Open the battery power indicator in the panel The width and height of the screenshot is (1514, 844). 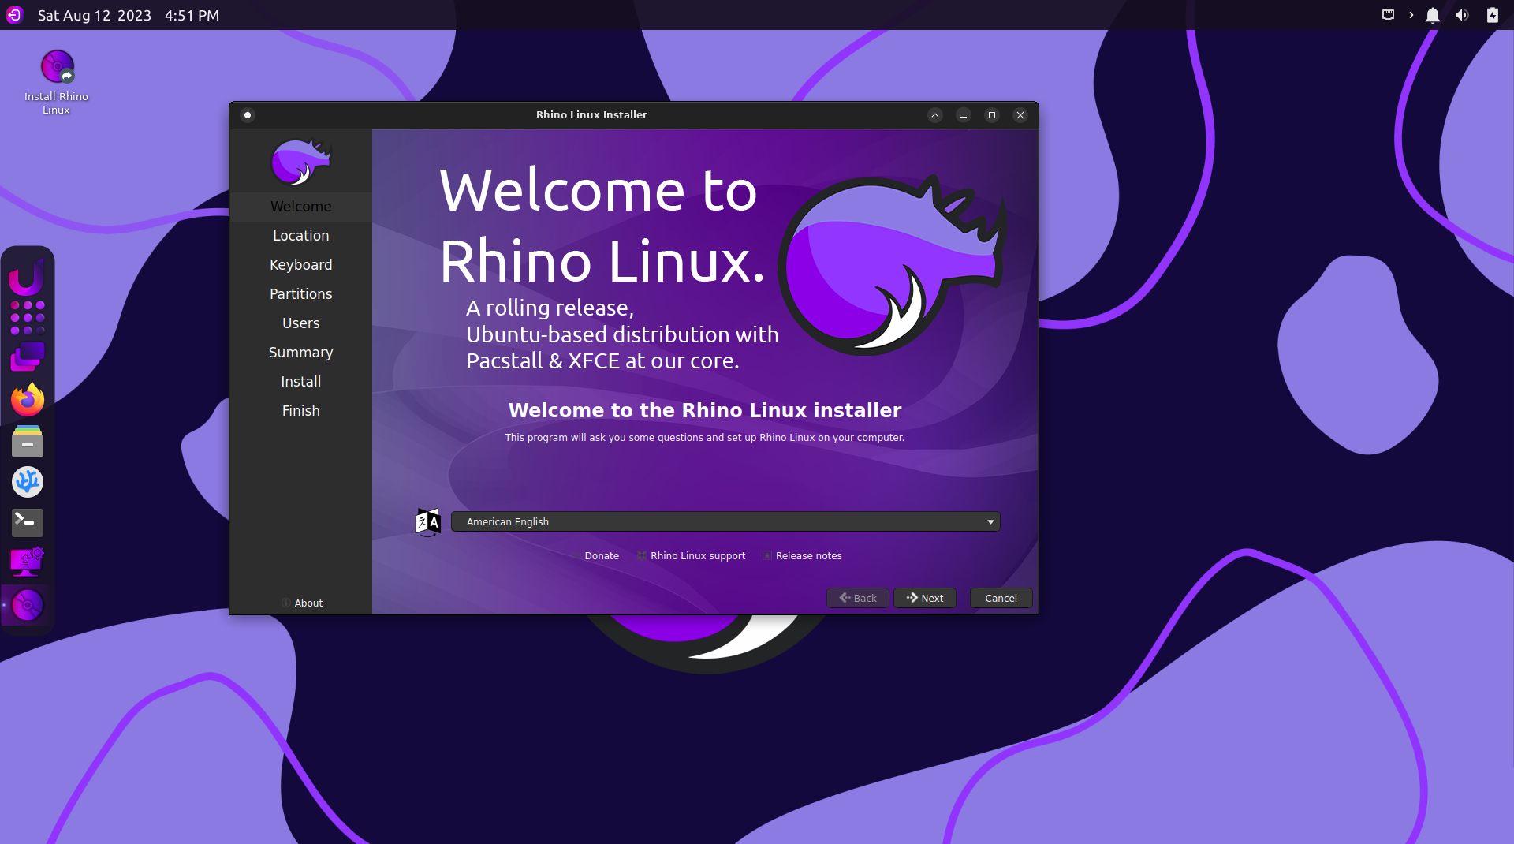pos(1492,15)
